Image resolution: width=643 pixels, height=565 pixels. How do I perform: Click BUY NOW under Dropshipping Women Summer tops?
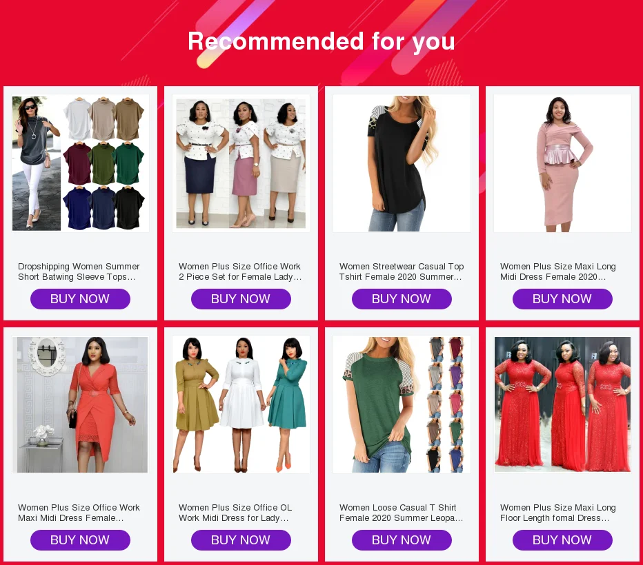point(80,299)
